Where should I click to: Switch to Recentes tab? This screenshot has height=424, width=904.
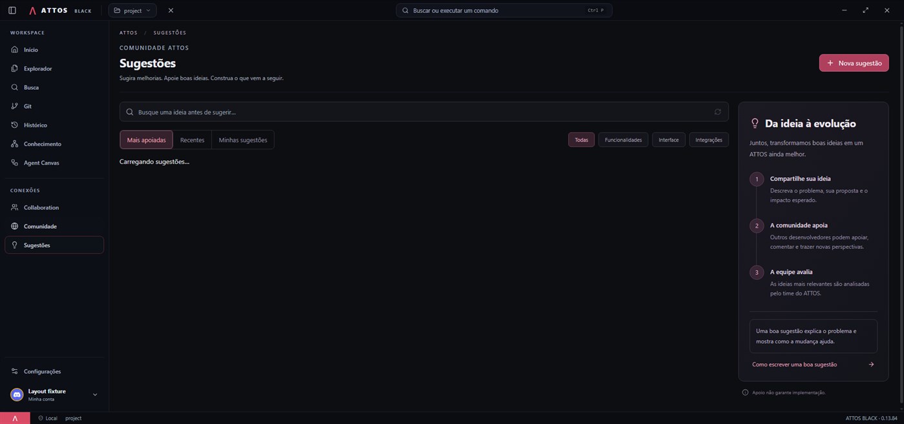pyautogui.click(x=192, y=140)
